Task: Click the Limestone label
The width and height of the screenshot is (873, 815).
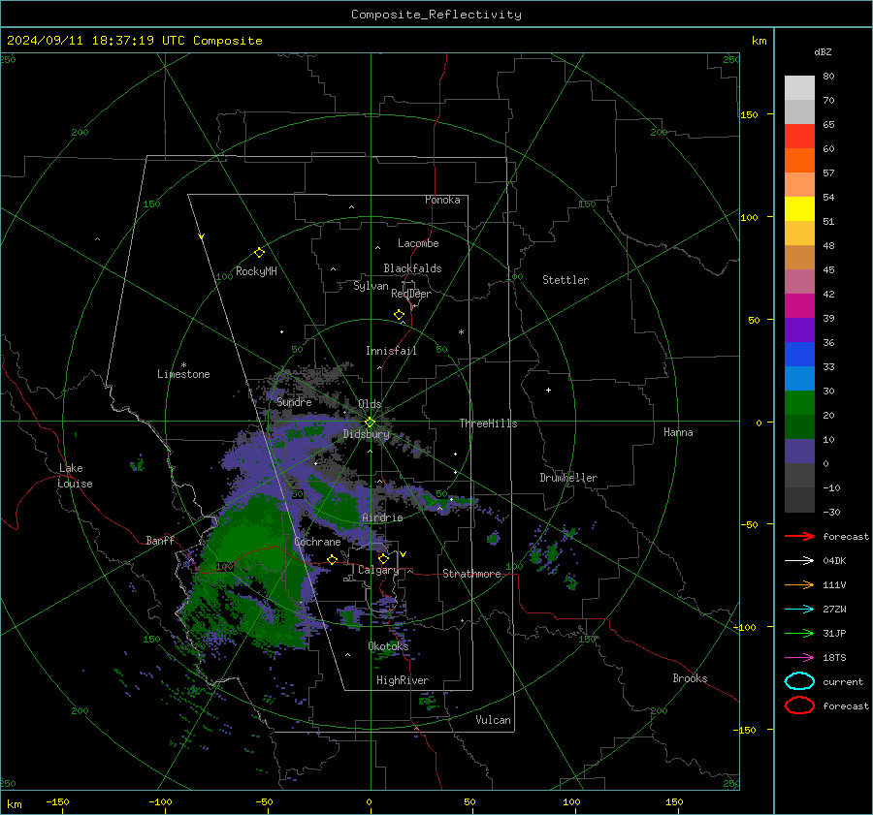Action: pyautogui.click(x=183, y=374)
